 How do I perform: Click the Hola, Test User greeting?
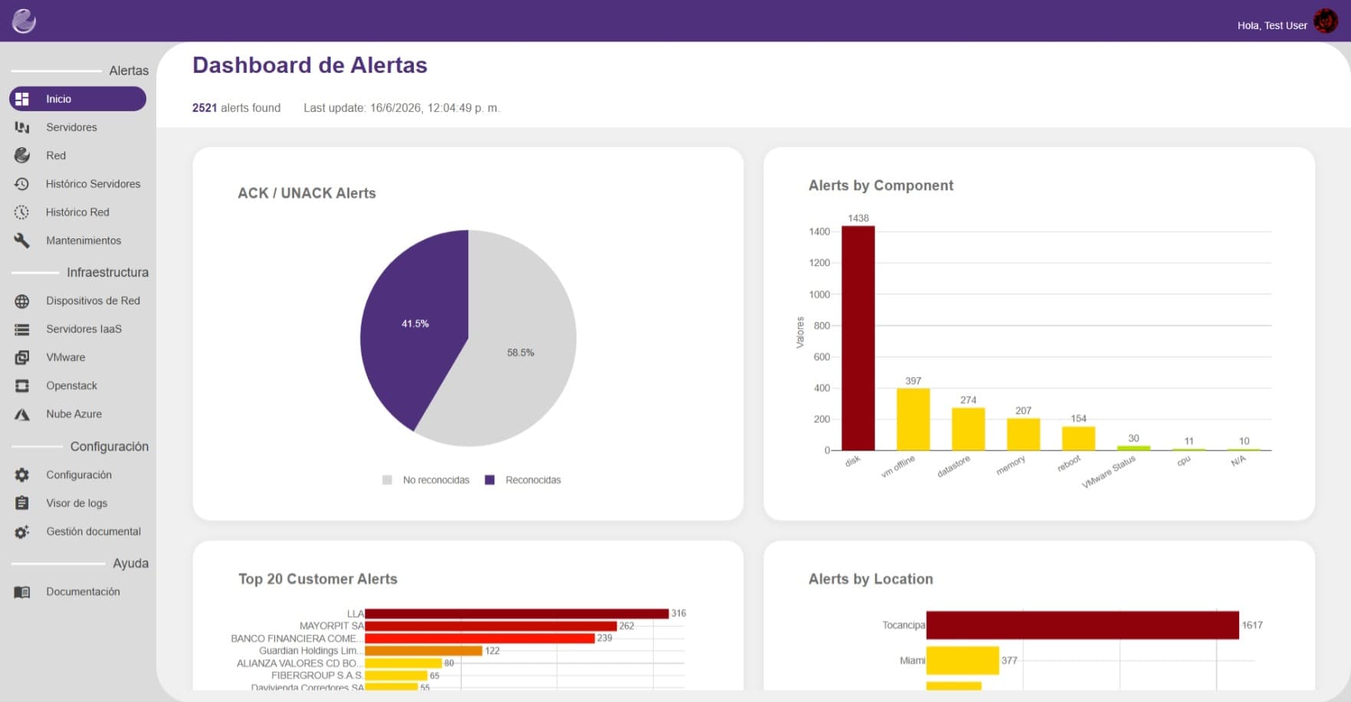pyautogui.click(x=1272, y=25)
